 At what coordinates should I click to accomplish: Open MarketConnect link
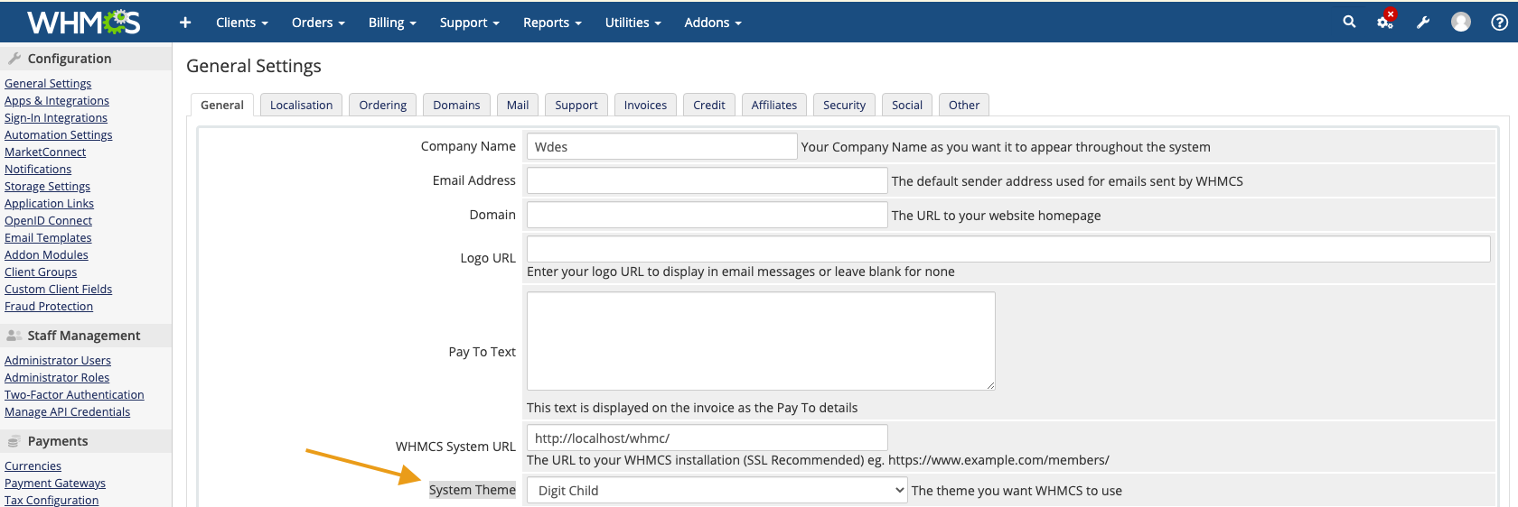(45, 152)
